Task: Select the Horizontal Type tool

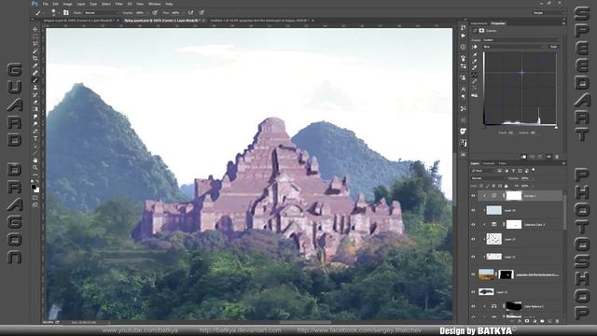Action: (x=35, y=138)
